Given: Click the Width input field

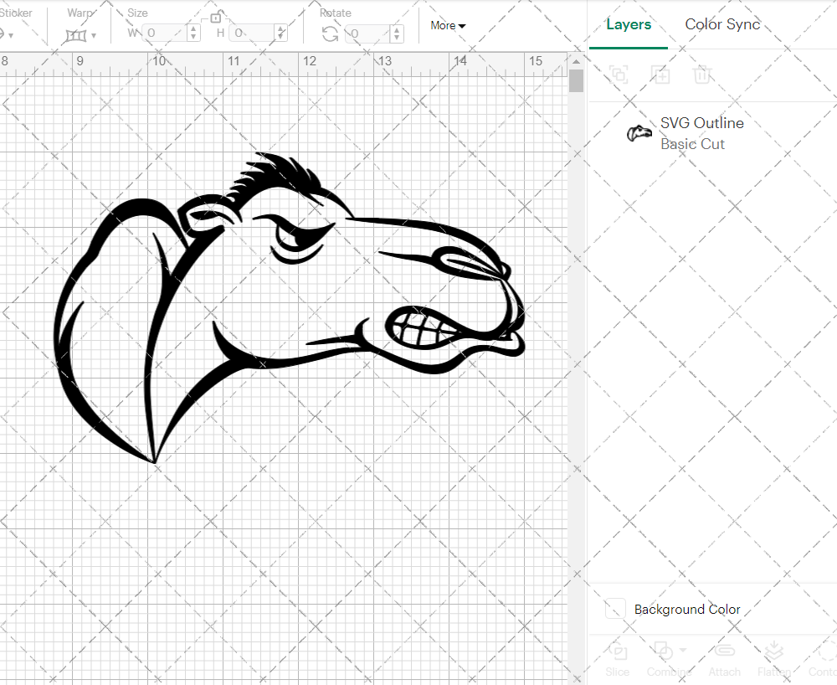Looking at the screenshot, I should (165, 33).
